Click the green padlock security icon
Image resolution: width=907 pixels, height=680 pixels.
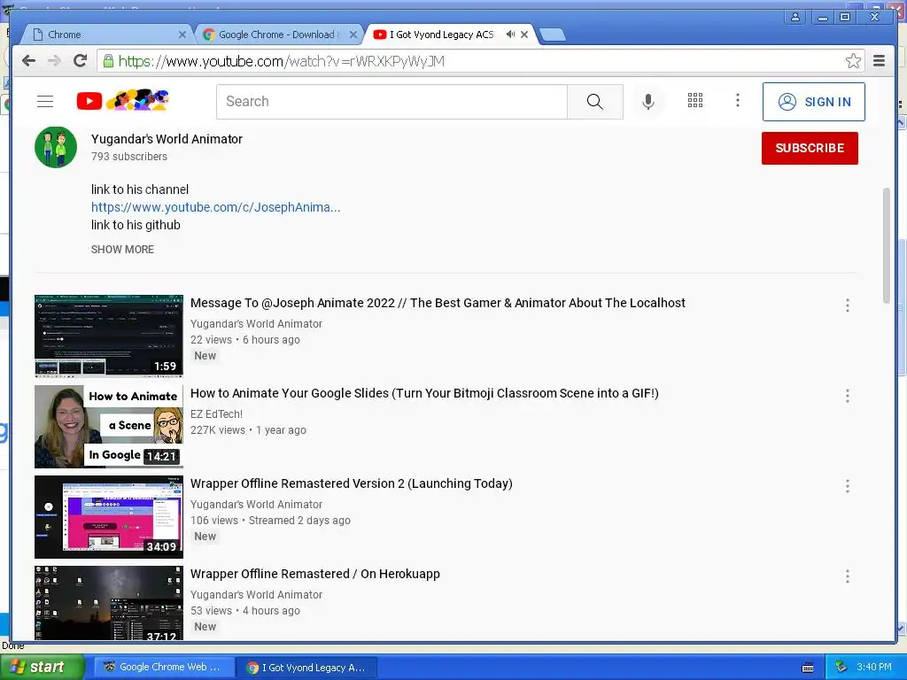108,61
